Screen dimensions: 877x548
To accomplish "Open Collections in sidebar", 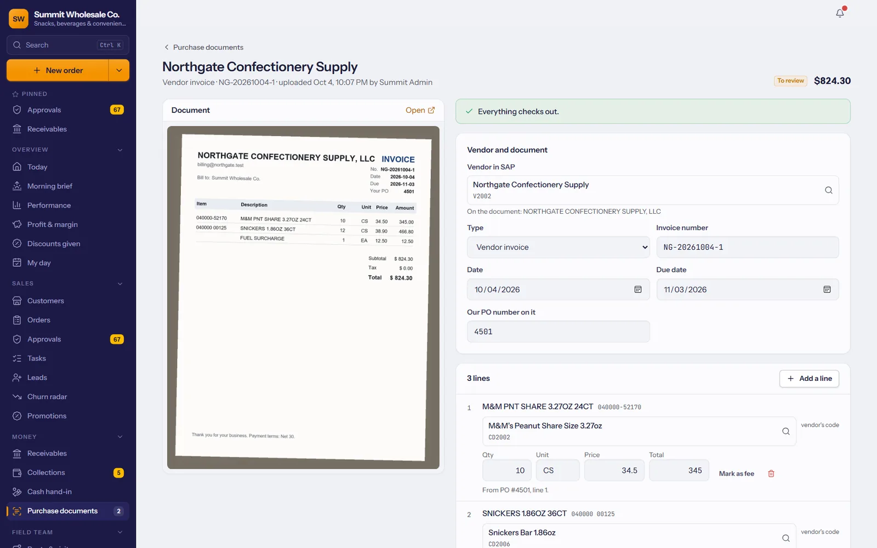I will pos(68,472).
